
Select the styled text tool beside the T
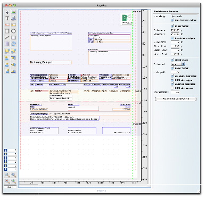tap(13, 18)
